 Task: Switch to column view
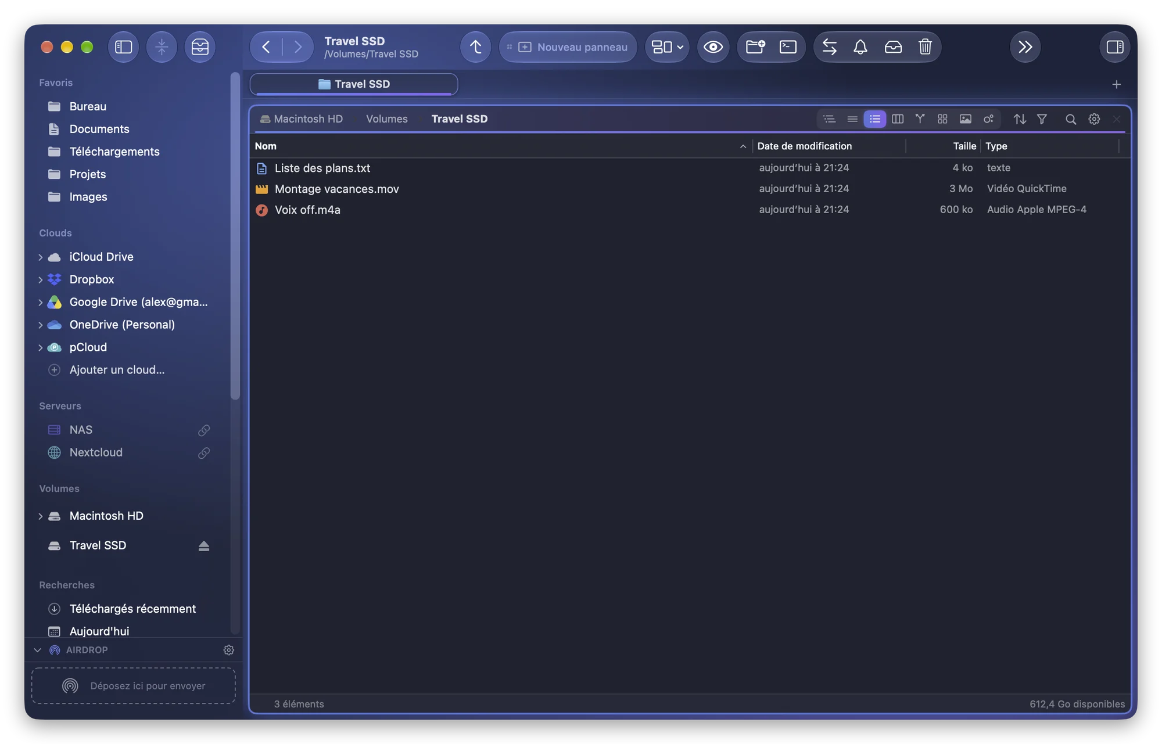point(897,119)
